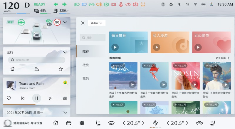Collapse the 出行 navigation card
This screenshot has height=129, width=235.
pyautogui.click(x=65, y=52)
